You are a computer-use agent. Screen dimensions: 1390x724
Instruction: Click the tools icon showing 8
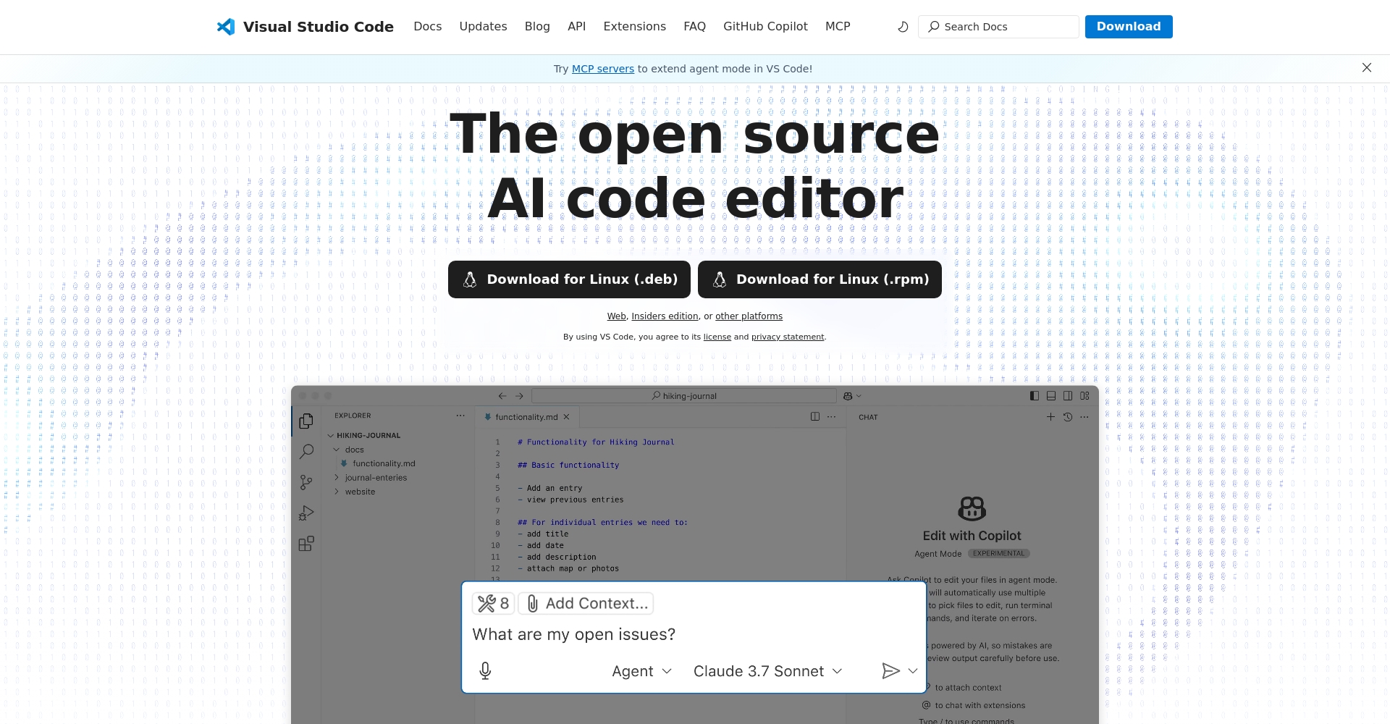[x=493, y=604]
